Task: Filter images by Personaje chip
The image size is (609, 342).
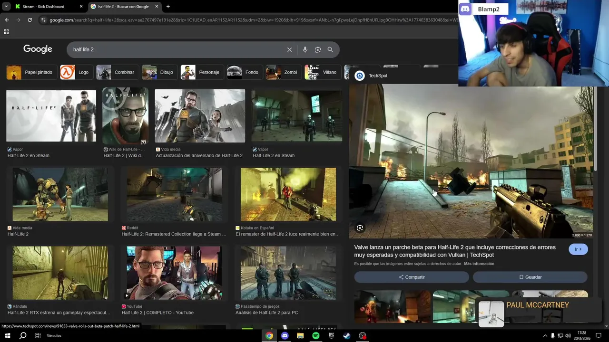Action: (x=202, y=72)
